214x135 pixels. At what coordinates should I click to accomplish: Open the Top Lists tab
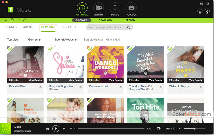tap(69, 27)
